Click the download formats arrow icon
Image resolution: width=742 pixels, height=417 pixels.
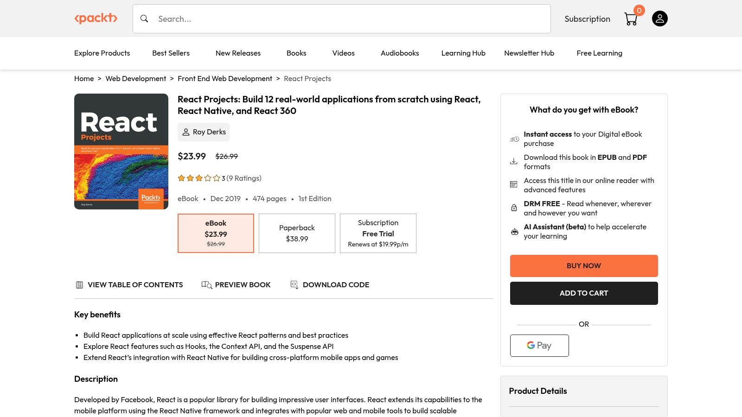pyautogui.click(x=514, y=161)
